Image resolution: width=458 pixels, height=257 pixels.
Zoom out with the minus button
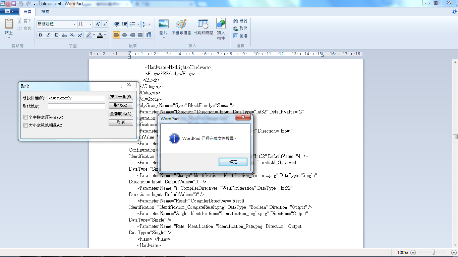pos(413,253)
